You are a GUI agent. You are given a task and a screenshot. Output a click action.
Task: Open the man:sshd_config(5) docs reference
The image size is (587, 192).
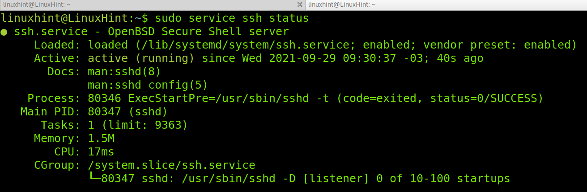(148, 85)
